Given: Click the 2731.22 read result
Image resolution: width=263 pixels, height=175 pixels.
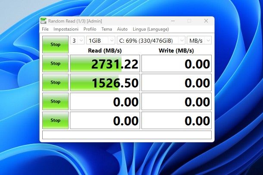Looking at the screenshot, I should tap(105, 63).
